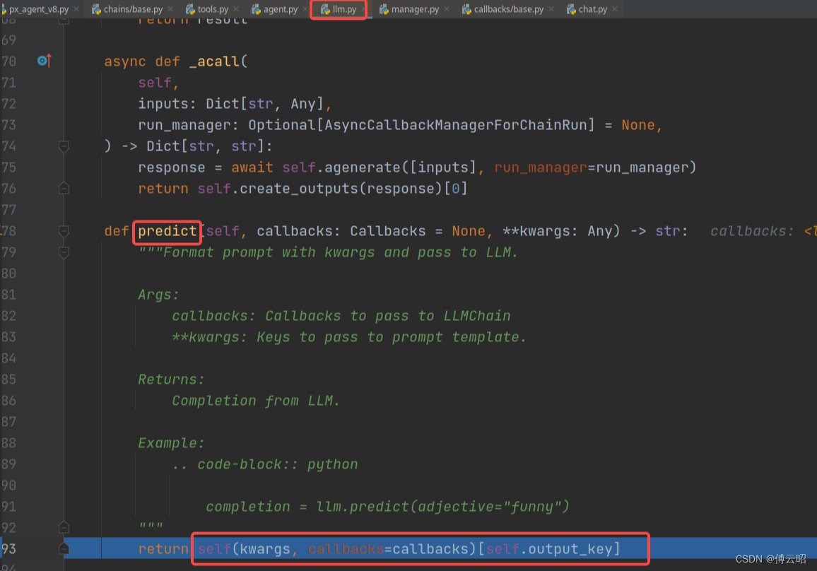Click 'Format prompt with kwargs' docstring line
Screen dimensions: 817x571
pos(328,252)
